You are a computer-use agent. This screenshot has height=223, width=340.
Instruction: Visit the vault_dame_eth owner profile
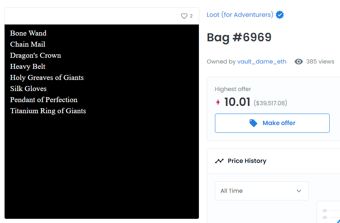click(262, 62)
